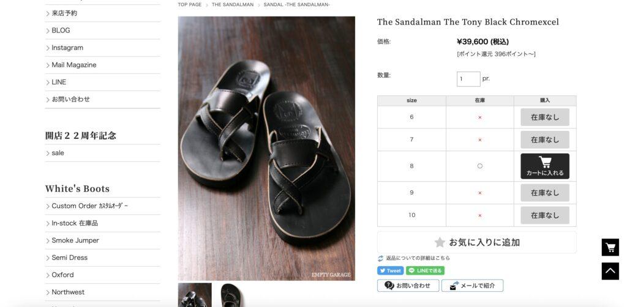
Task: Open the お問い合わせ speech bubble button
Action: [408, 286]
